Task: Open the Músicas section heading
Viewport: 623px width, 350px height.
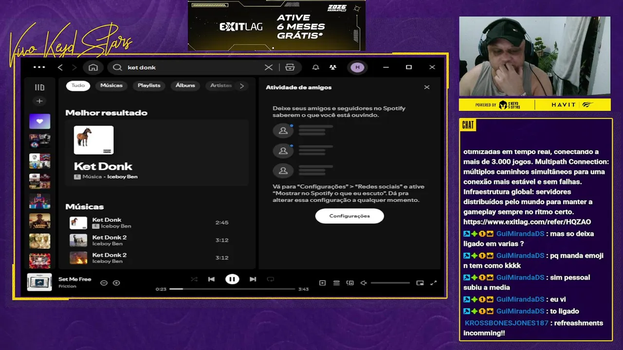Action: [85, 207]
